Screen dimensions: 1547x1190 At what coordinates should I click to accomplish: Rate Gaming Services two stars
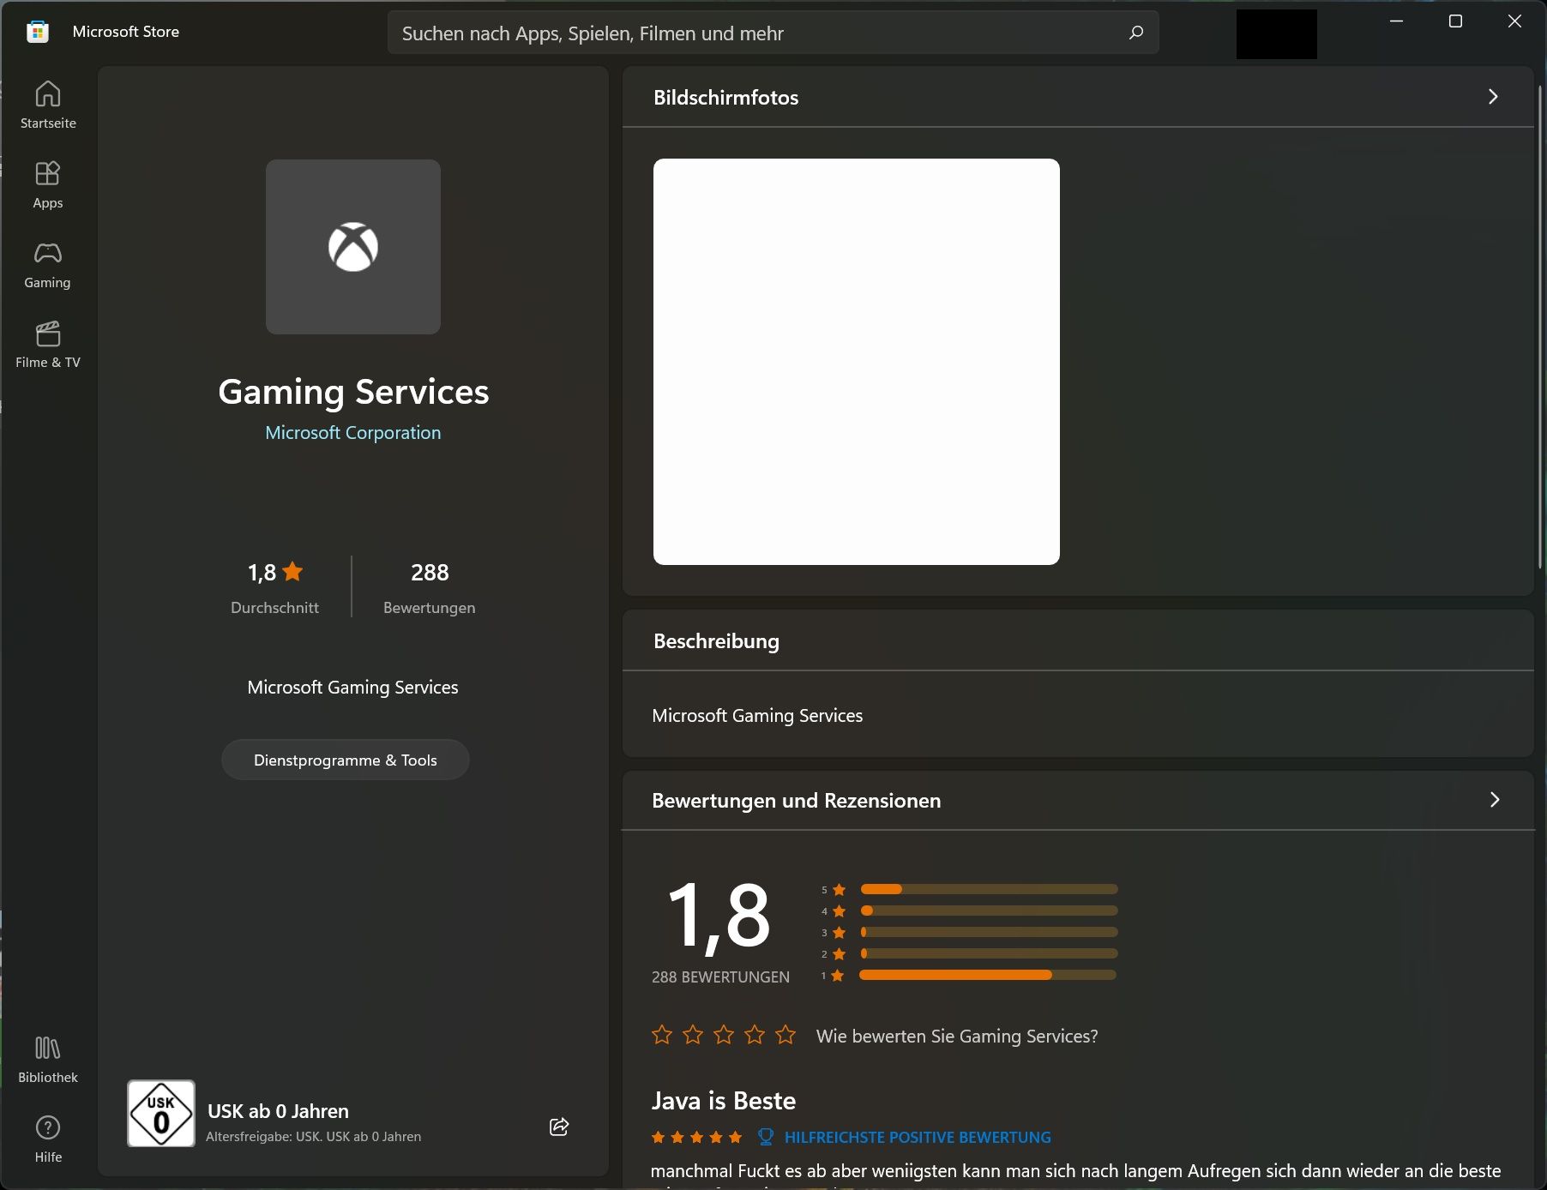click(693, 1035)
